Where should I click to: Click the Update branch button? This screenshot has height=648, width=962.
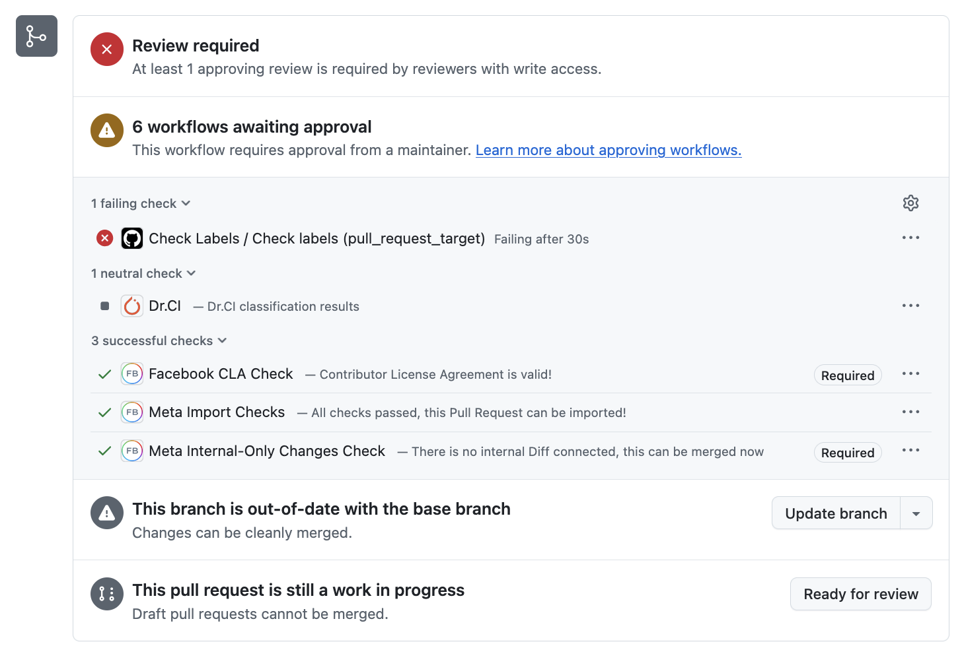[836, 513]
